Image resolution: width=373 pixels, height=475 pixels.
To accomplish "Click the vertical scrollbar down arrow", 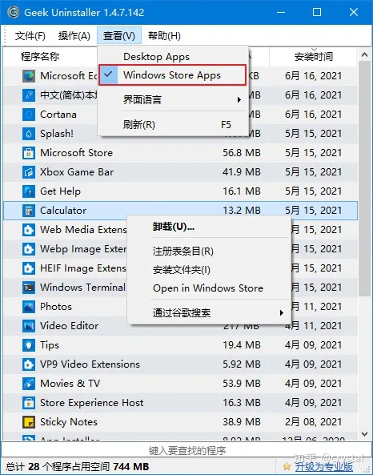I will click(364, 434).
